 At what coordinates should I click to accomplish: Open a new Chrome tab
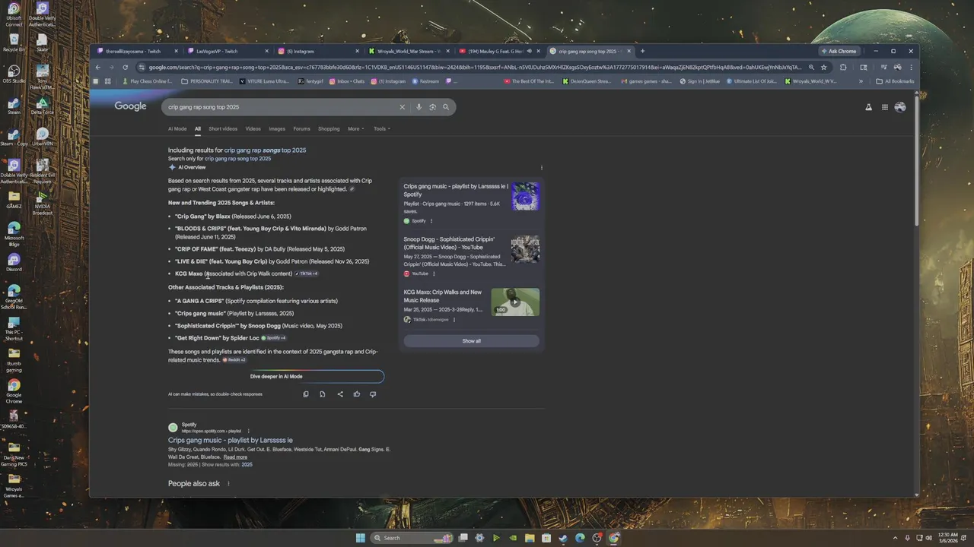pyautogui.click(x=642, y=51)
